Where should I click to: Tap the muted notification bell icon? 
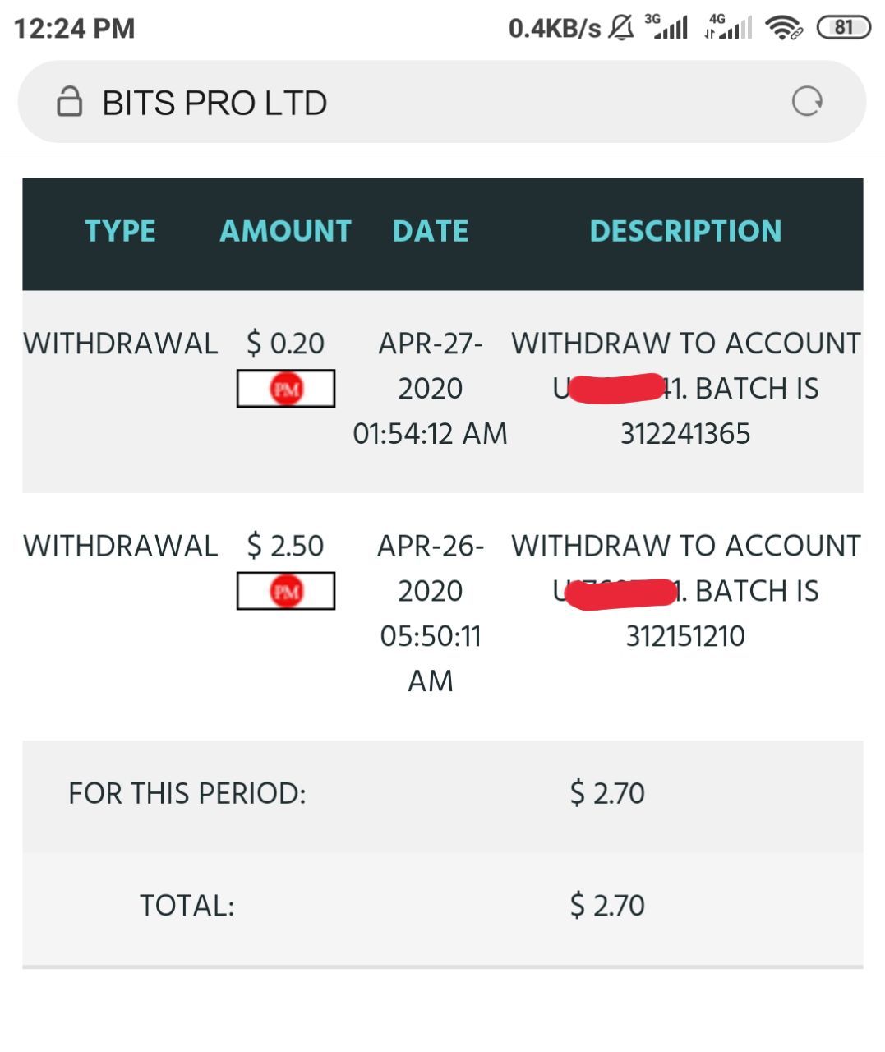[x=621, y=28]
